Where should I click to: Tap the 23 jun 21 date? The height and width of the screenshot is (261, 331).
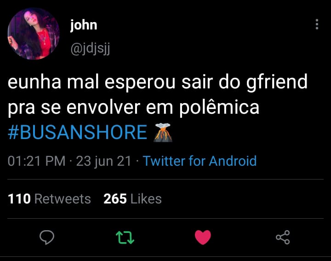104,161
